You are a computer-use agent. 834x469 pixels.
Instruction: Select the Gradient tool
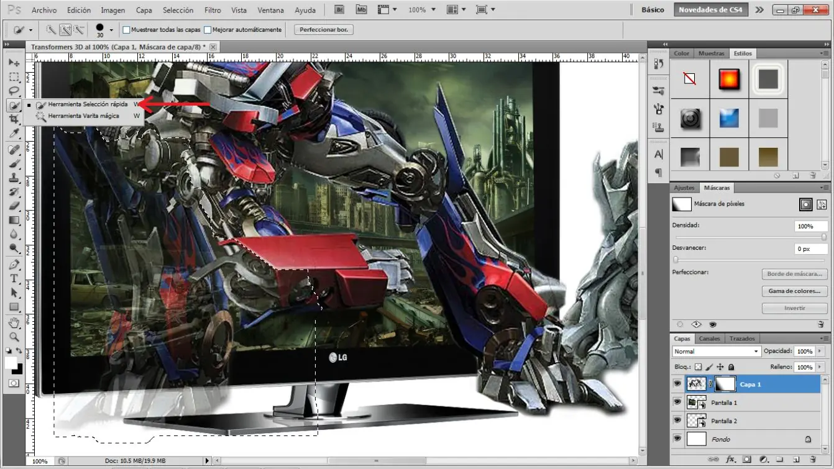(14, 221)
